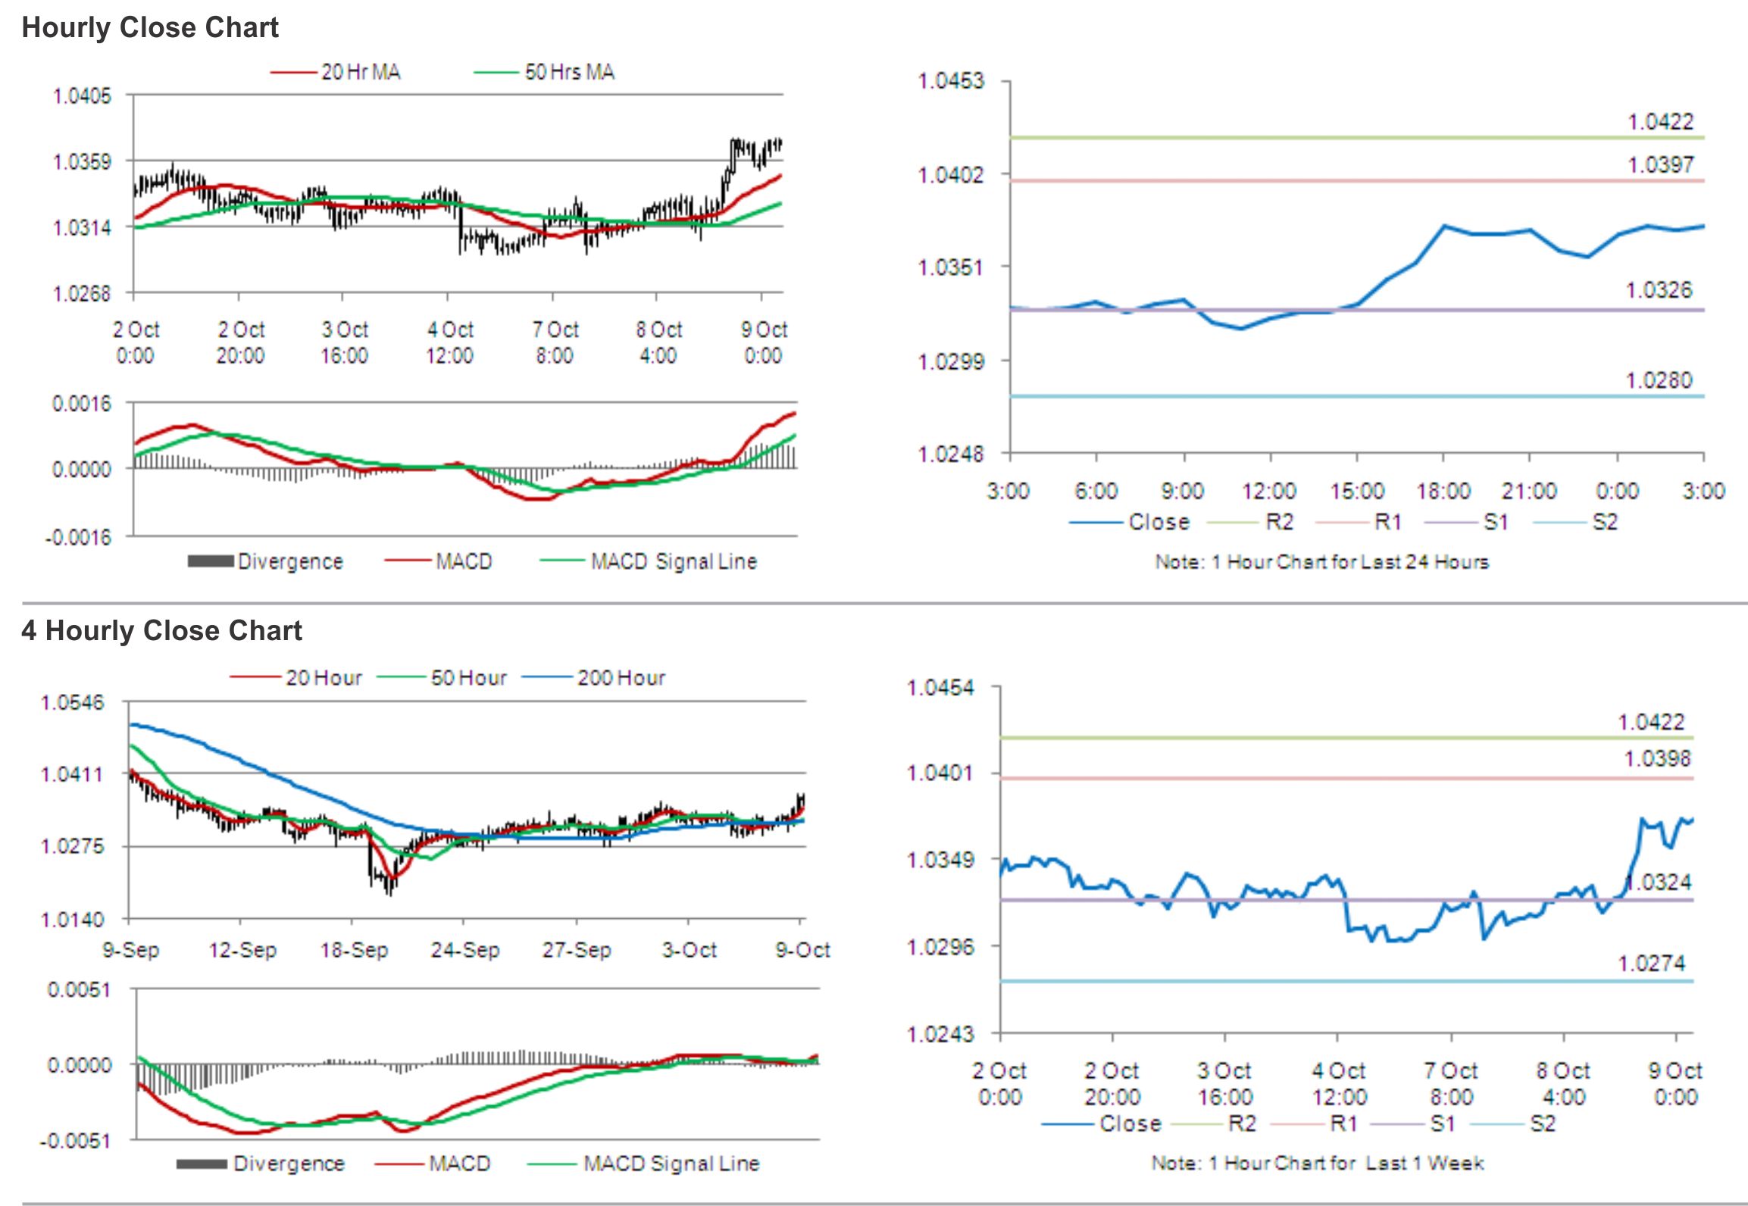This screenshot has height=1206, width=1748.
Task: Click the "Note: 1 Hour Chart for Last 24 Hours" caption
Action: (1321, 561)
